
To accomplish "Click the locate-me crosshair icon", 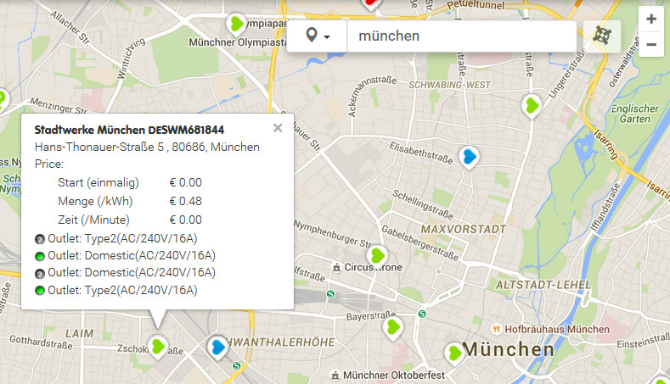I will [x=602, y=36].
